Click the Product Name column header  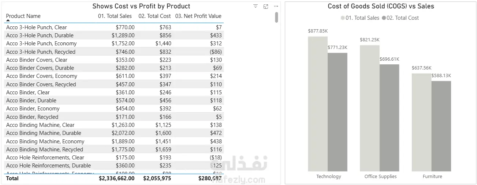click(x=23, y=16)
